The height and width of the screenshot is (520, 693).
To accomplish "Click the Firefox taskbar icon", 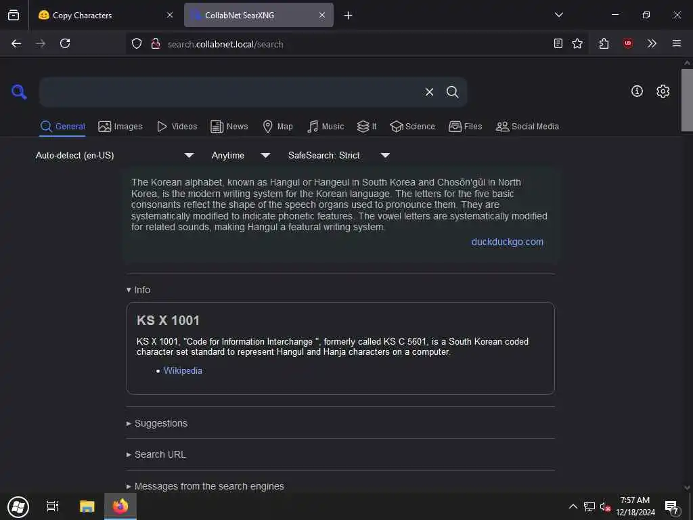I will (120, 506).
